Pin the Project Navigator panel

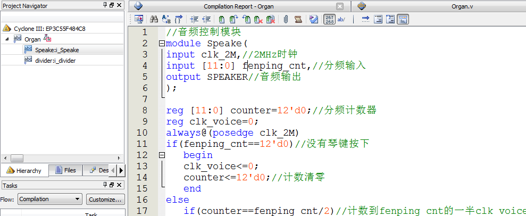[x=105, y=5]
